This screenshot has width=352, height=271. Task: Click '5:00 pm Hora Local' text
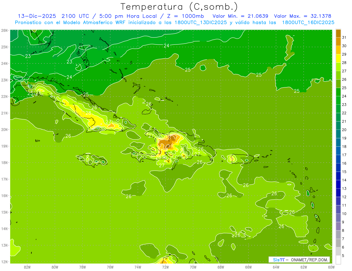click(127, 16)
